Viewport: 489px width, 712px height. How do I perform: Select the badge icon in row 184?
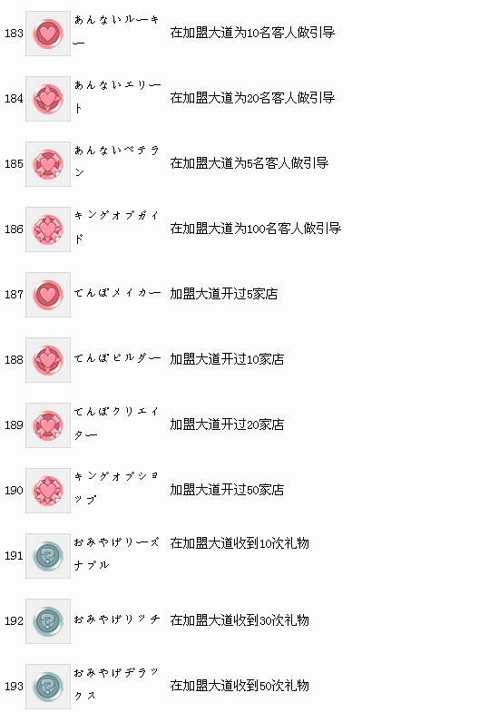point(48,99)
